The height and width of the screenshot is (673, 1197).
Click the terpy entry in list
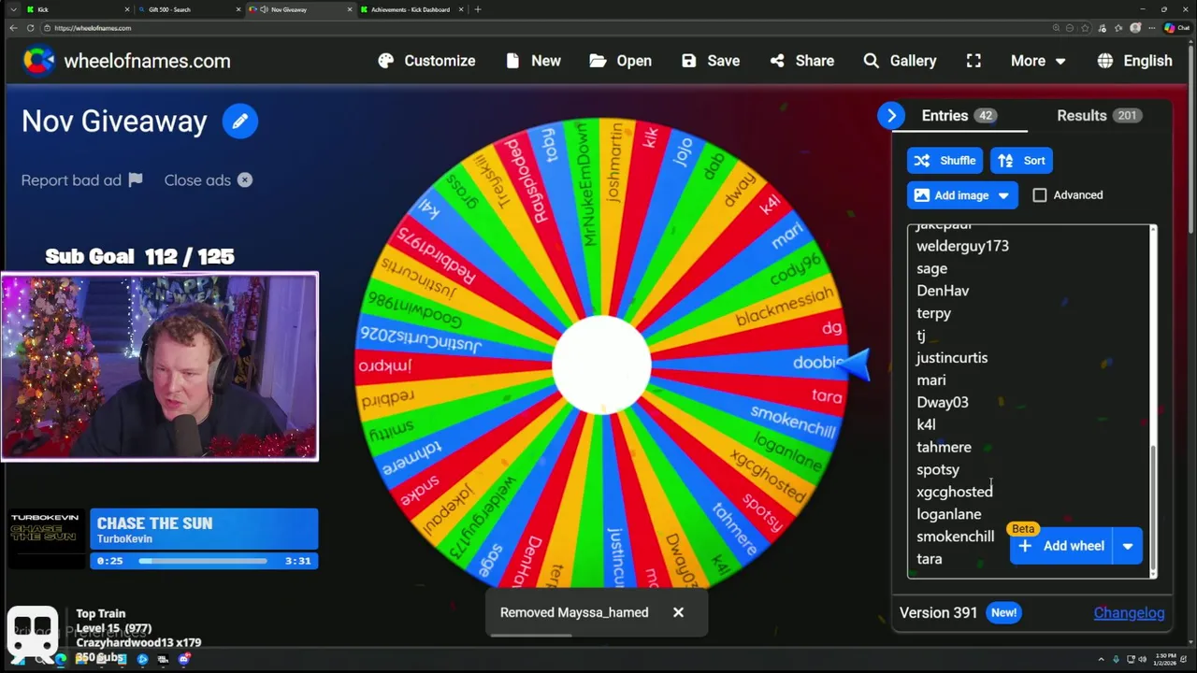pyautogui.click(x=933, y=313)
